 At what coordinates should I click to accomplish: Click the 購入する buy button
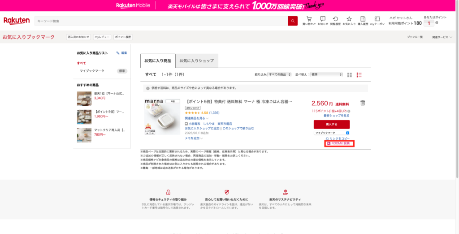(332, 125)
